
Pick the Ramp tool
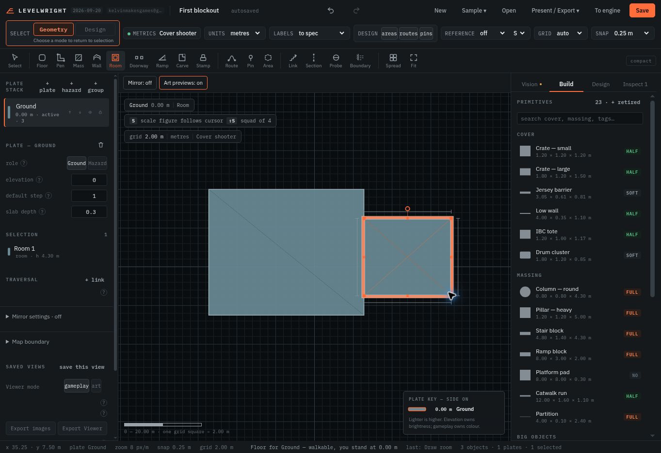click(162, 60)
